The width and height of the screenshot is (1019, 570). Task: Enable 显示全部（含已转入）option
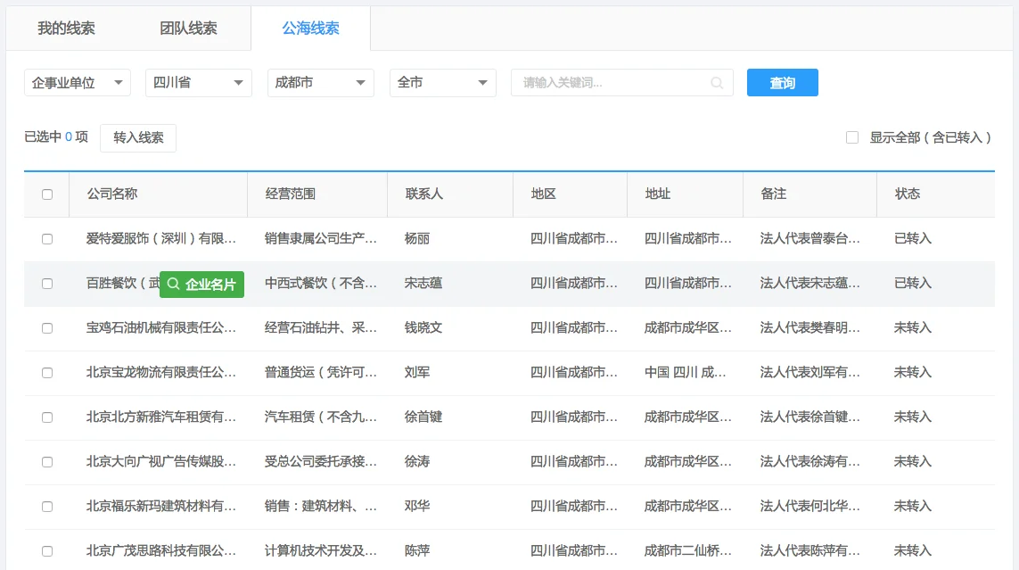[x=851, y=136]
